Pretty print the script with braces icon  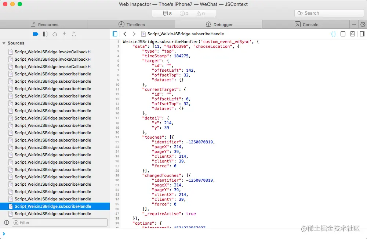(x=333, y=34)
